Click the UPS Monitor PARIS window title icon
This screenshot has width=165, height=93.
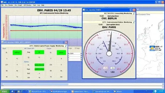(x=2, y=42)
